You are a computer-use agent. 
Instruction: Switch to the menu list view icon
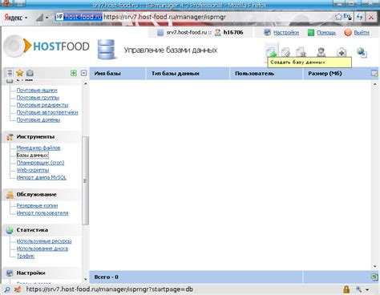point(10,73)
